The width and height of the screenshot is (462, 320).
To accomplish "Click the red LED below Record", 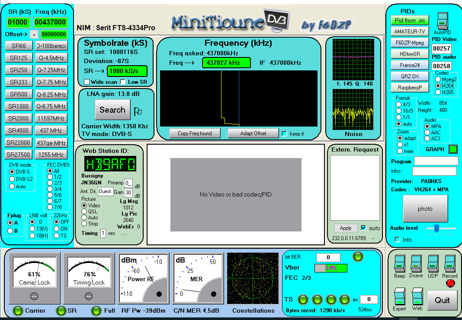I will point(450,283).
